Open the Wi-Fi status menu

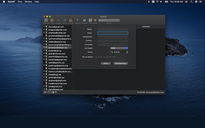pyautogui.click(x=157, y=2)
